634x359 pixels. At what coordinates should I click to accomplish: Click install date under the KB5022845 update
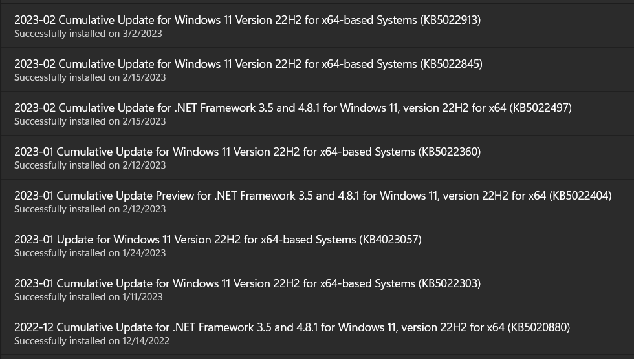coord(90,77)
